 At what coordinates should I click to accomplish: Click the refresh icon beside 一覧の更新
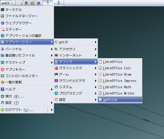tap(3, 82)
